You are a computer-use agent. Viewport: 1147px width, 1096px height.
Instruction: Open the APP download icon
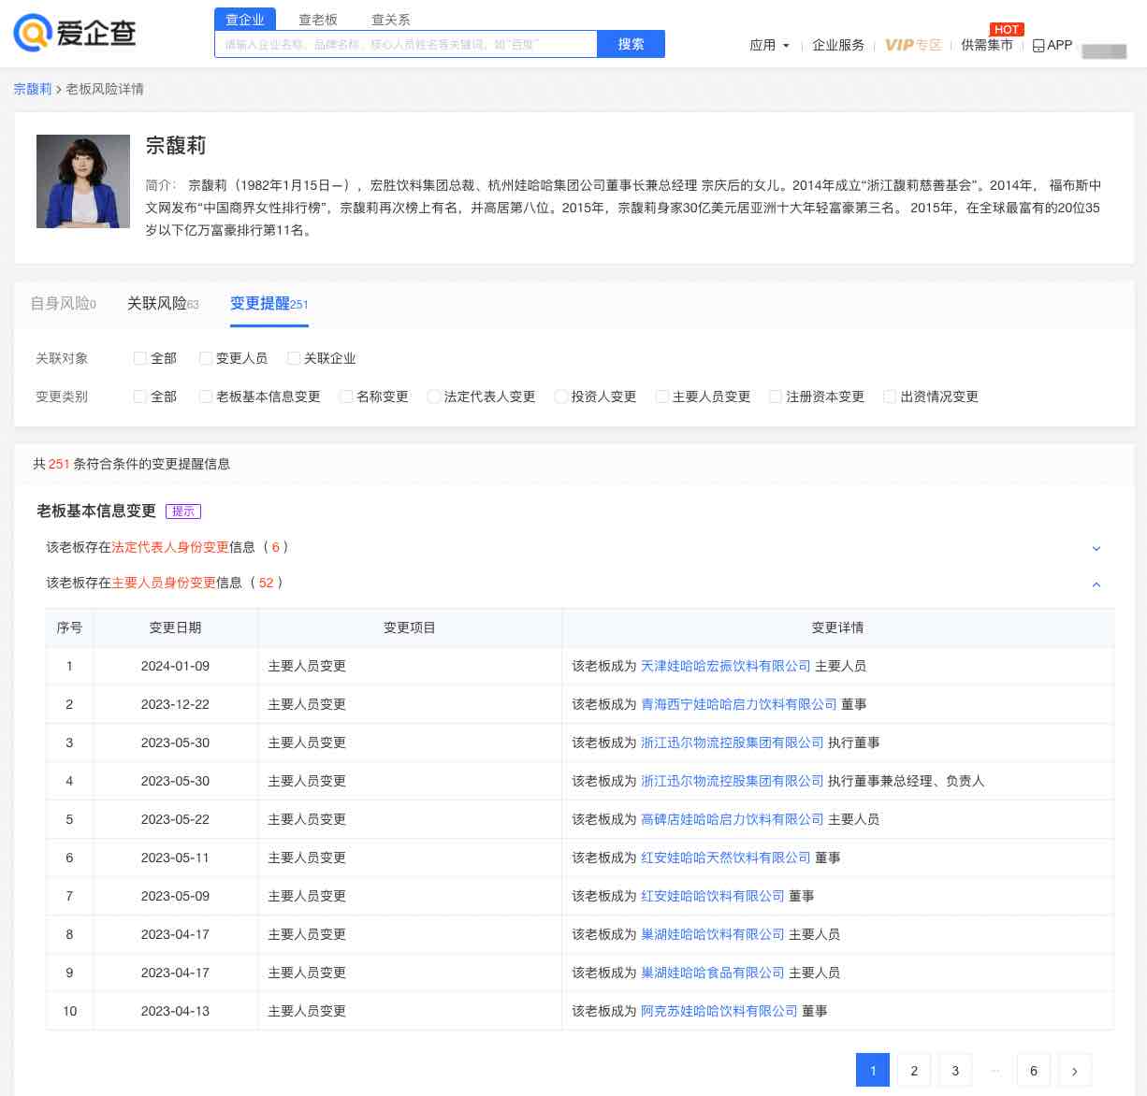(1038, 45)
